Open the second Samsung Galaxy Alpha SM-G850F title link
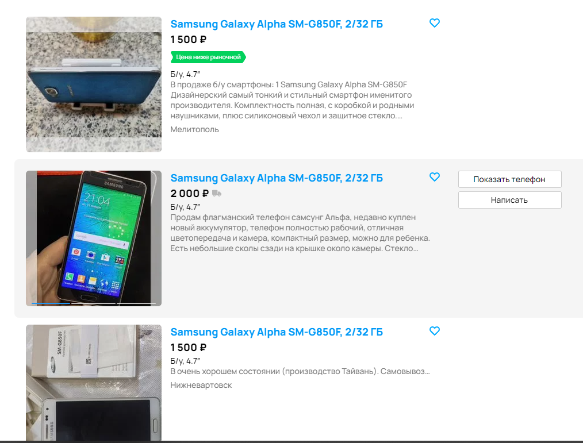 coord(277,178)
